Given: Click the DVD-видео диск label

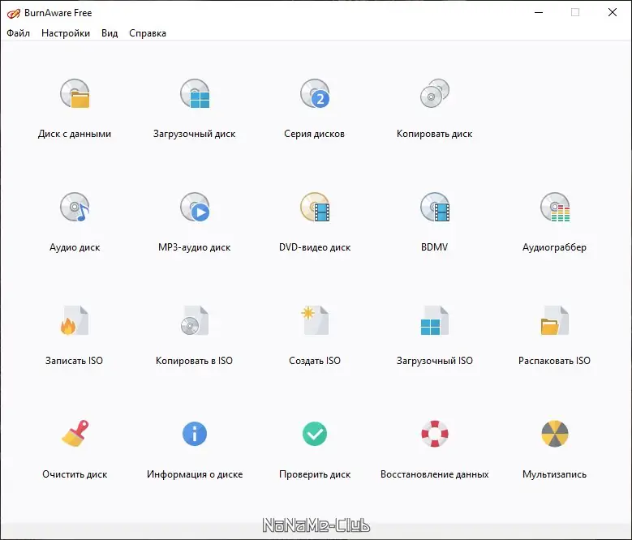Looking at the screenshot, I should pyautogui.click(x=315, y=247).
